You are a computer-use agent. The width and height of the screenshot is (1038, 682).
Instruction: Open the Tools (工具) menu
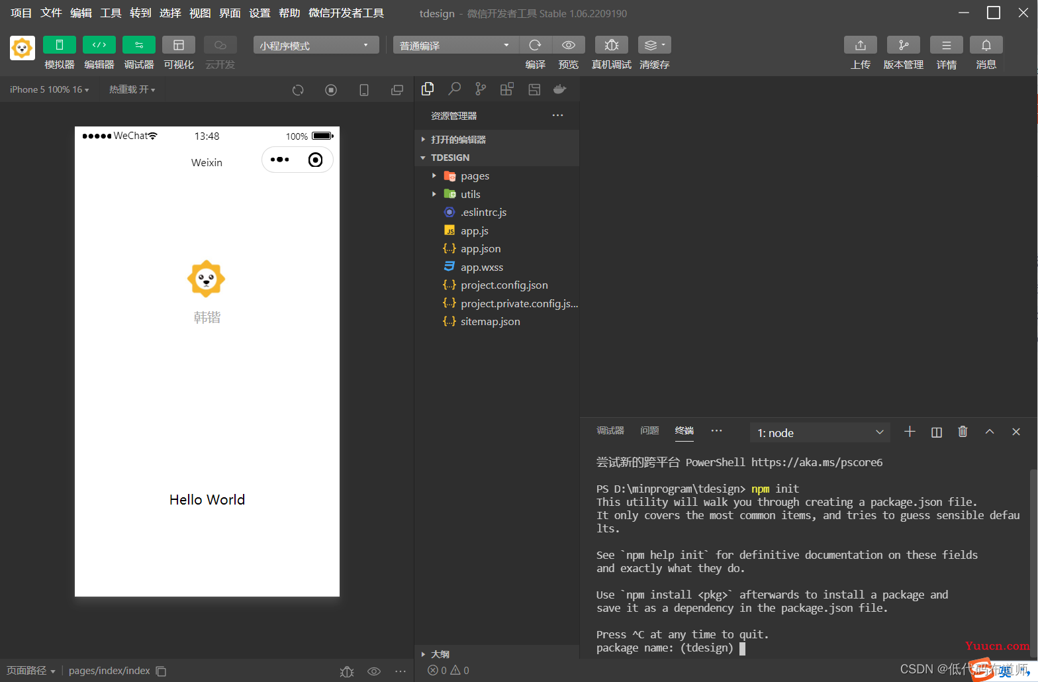111,13
